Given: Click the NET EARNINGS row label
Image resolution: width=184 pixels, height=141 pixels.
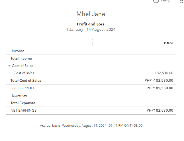Looking at the screenshot, I should point(23,111).
